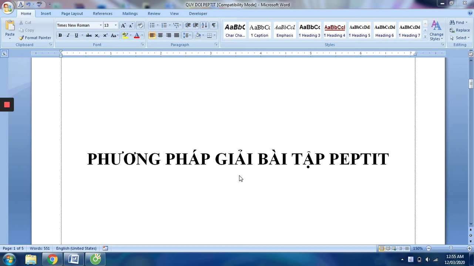The image size is (474, 266).
Task: Click Undo in Quick Access Toolbar
Action: click(x=28, y=4)
